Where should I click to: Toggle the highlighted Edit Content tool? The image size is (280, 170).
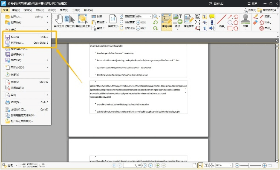tap(167, 20)
